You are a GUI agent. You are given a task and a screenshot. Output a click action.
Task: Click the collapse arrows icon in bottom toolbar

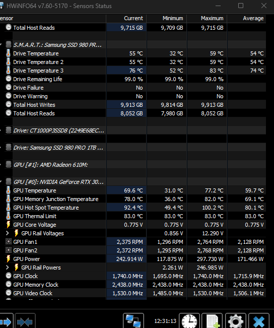tap(25, 321)
